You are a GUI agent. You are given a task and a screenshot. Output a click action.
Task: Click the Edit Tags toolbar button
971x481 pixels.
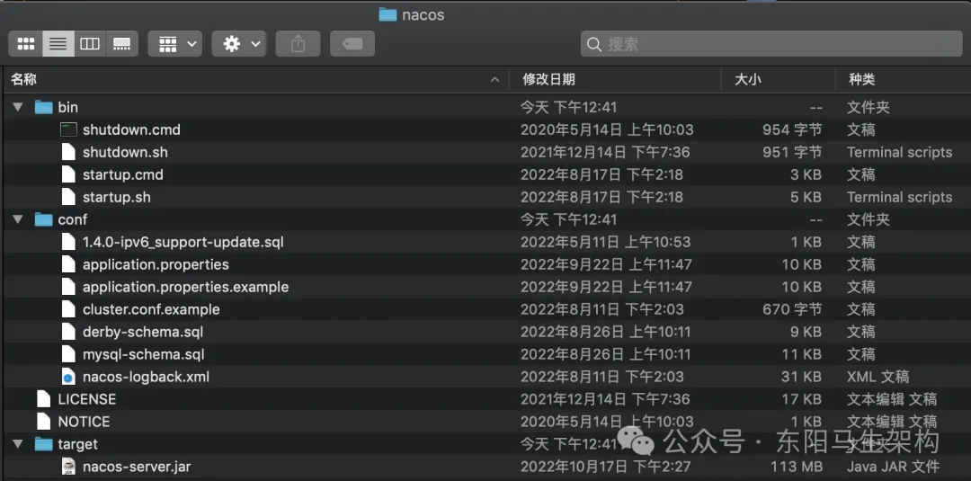(352, 44)
